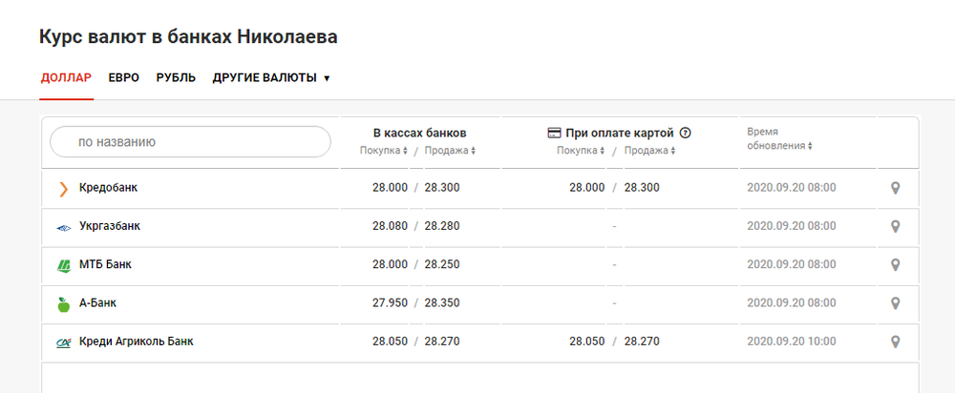The width and height of the screenshot is (955, 393).
Task: Open map location for Кредобанк
Action: (x=895, y=188)
